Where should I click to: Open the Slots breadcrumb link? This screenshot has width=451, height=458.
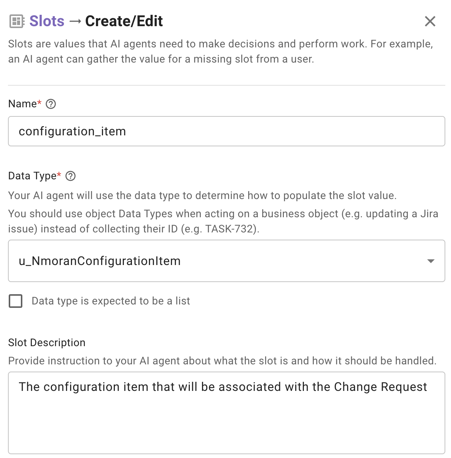pos(47,21)
